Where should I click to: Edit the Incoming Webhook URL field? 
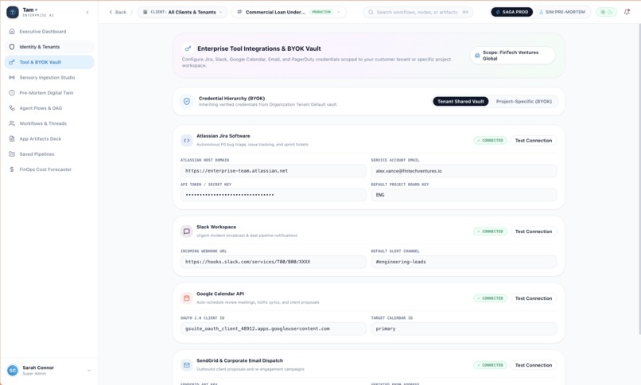point(274,262)
